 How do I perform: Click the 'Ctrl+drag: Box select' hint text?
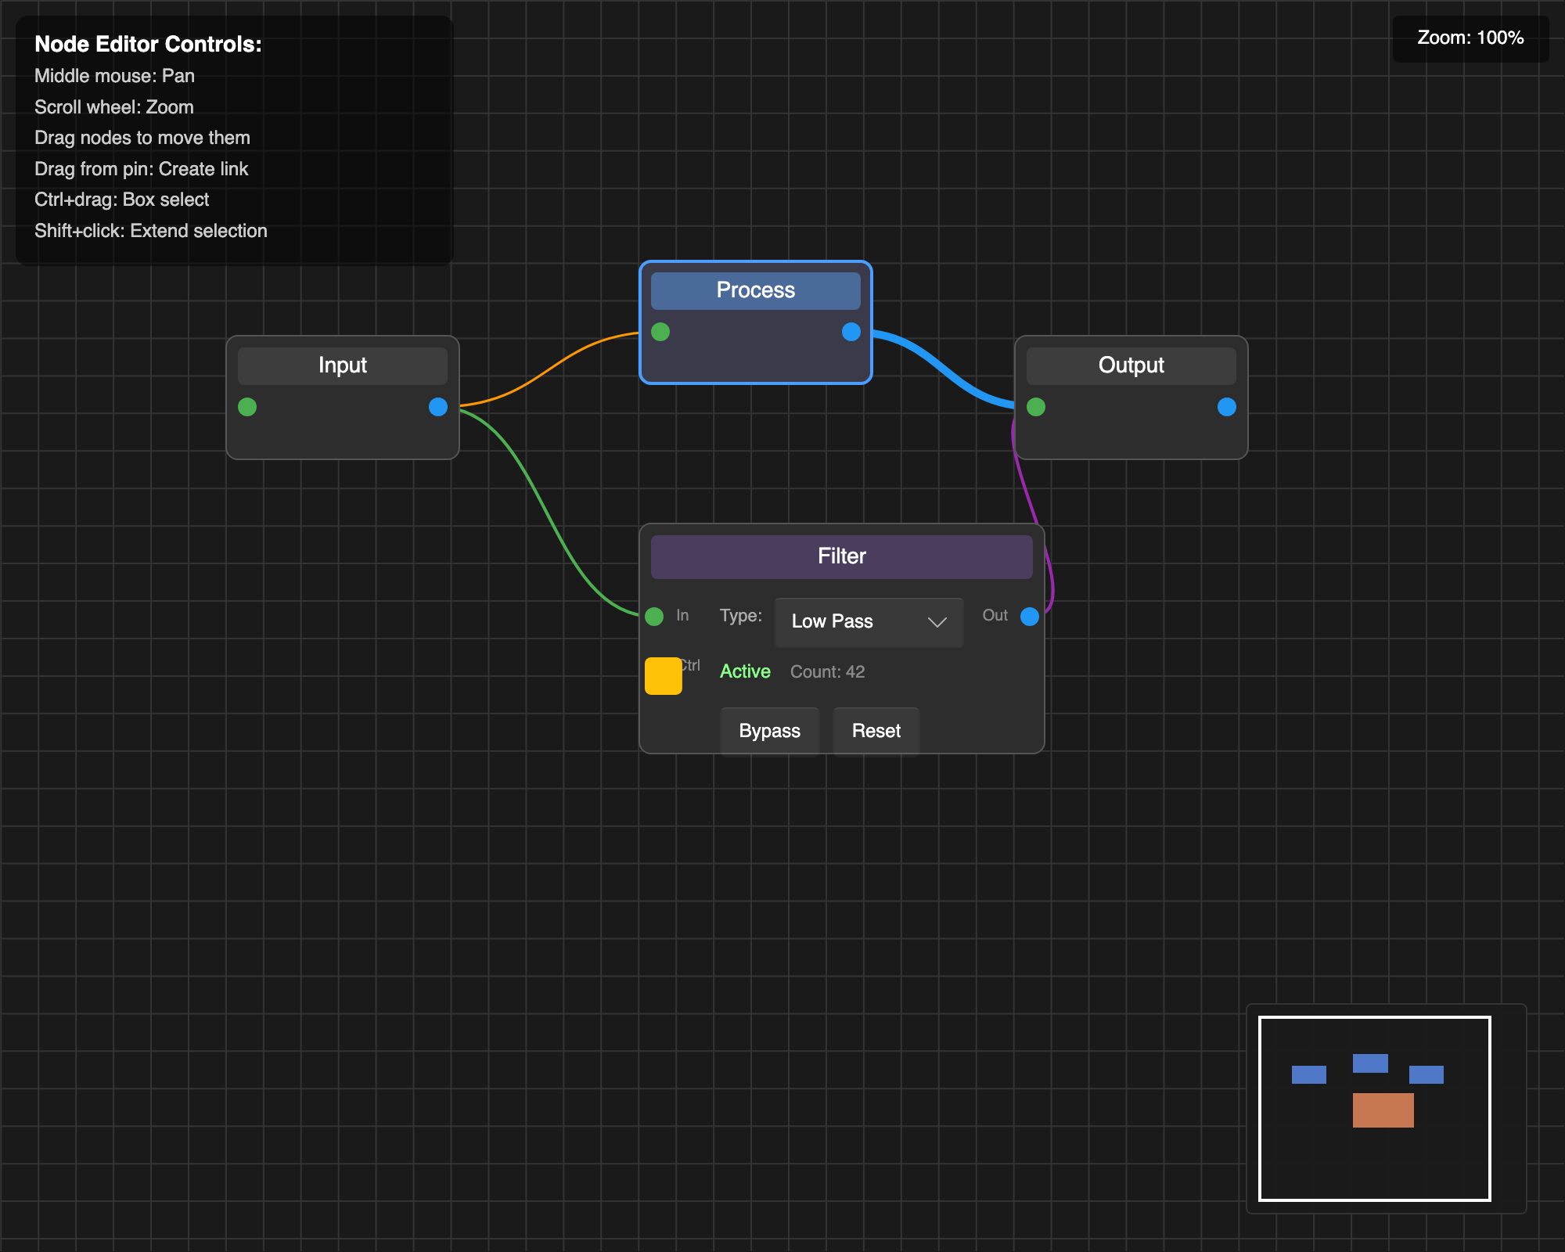tap(122, 200)
